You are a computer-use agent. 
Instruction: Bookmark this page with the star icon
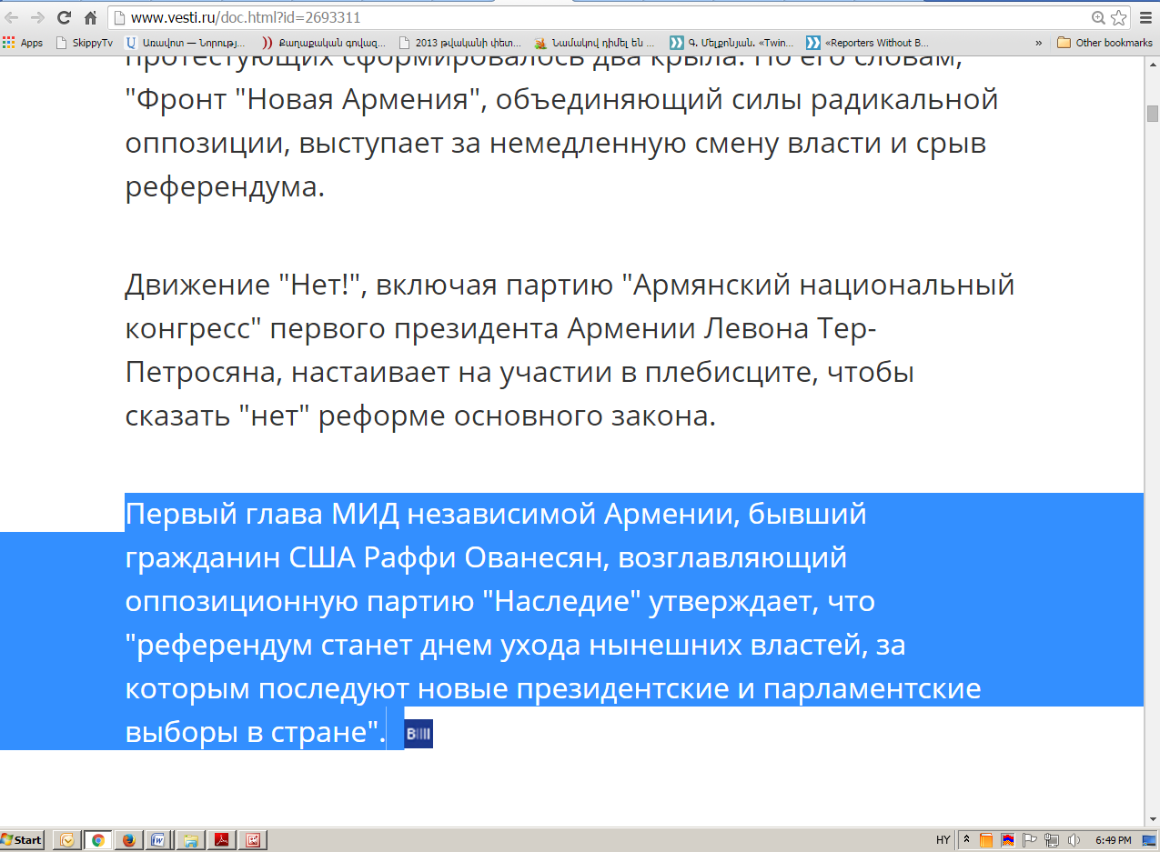tap(1118, 17)
